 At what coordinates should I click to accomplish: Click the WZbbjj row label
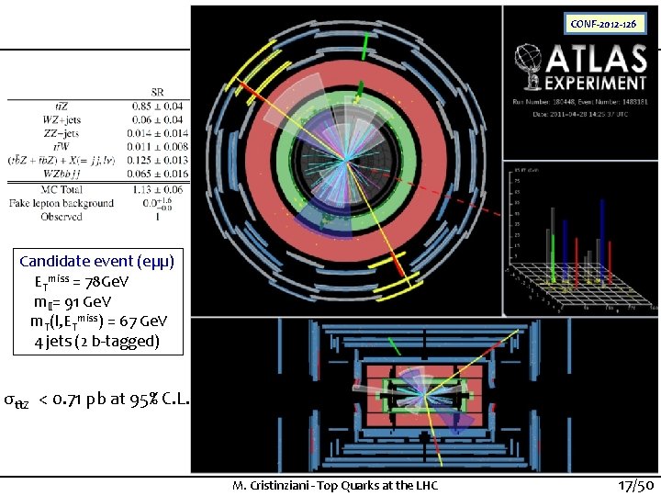pos(62,174)
